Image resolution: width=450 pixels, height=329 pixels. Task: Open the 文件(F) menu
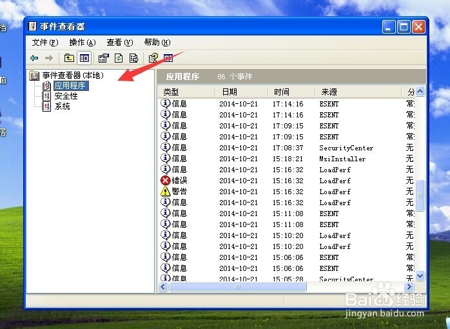(45, 43)
